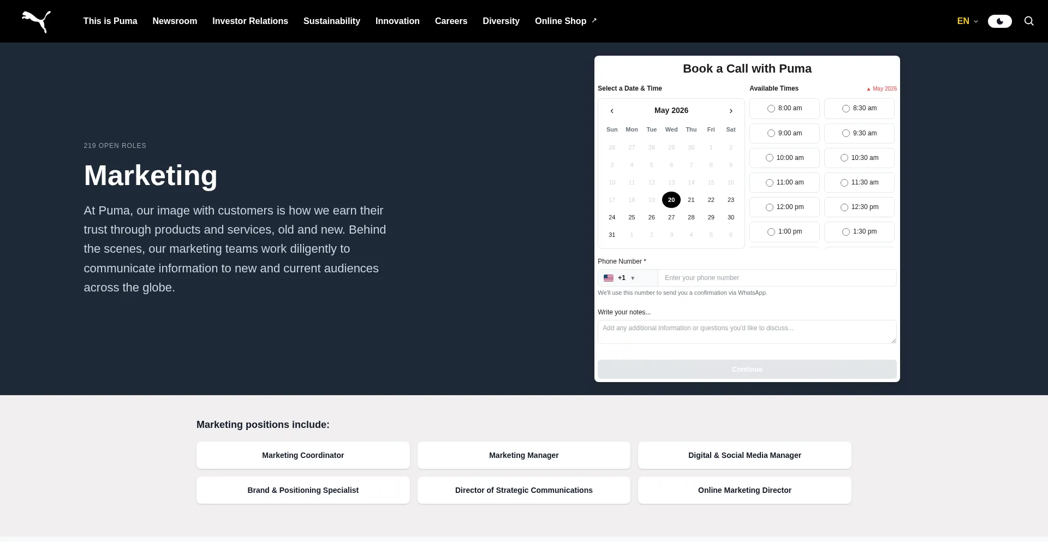
Task: Go to the Newsroom menu item
Action: coord(175,21)
